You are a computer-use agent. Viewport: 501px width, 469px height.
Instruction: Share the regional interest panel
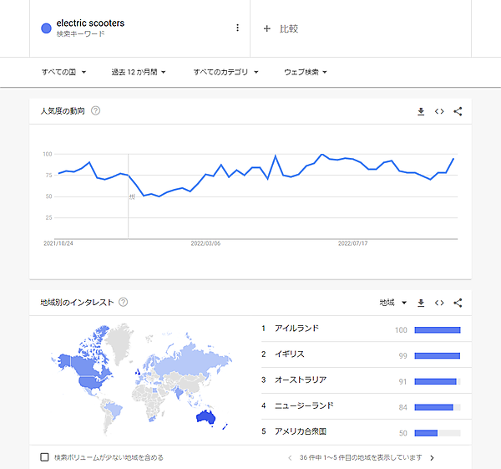click(458, 303)
